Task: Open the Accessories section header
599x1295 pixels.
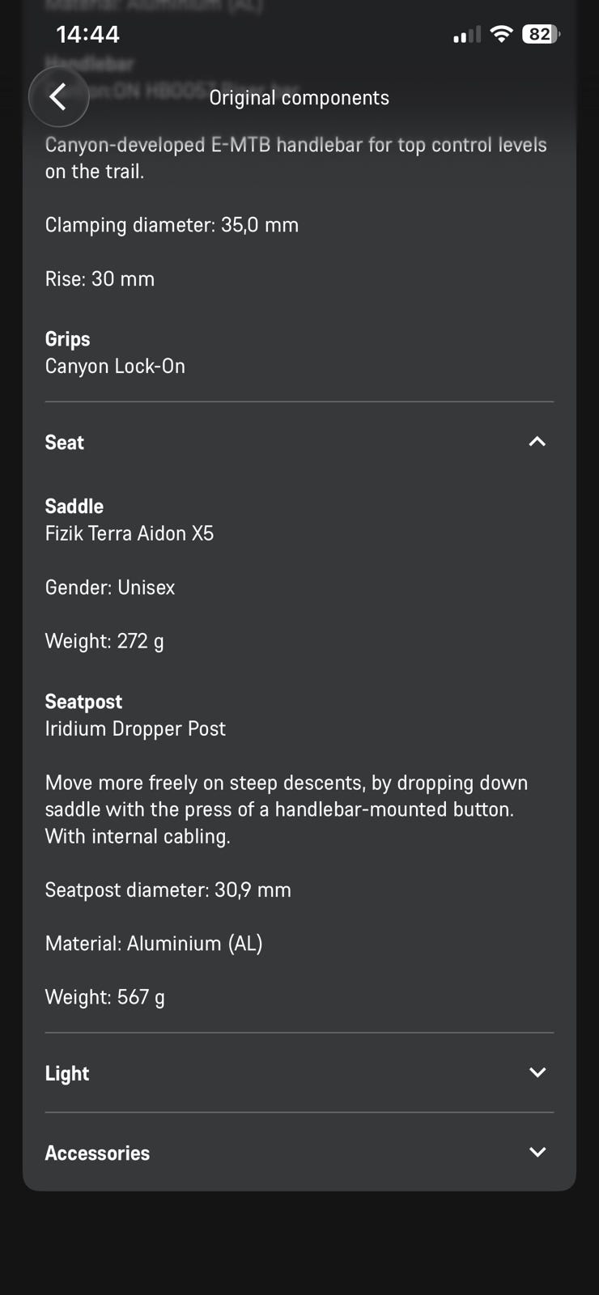Action: click(x=299, y=1153)
